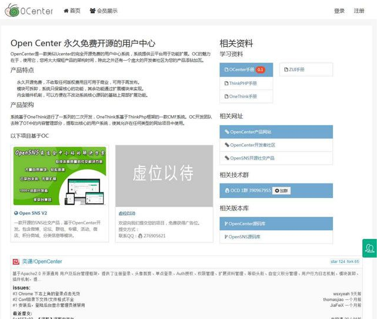Visit OpenCenter开发者社区 link
Viewport: 378px width, 319px height.
click(276, 145)
